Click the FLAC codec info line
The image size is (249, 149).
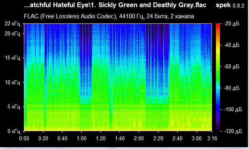(109, 16)
